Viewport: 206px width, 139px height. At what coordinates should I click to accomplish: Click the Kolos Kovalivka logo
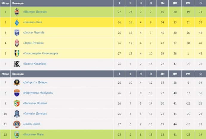[x=17, y=64]
